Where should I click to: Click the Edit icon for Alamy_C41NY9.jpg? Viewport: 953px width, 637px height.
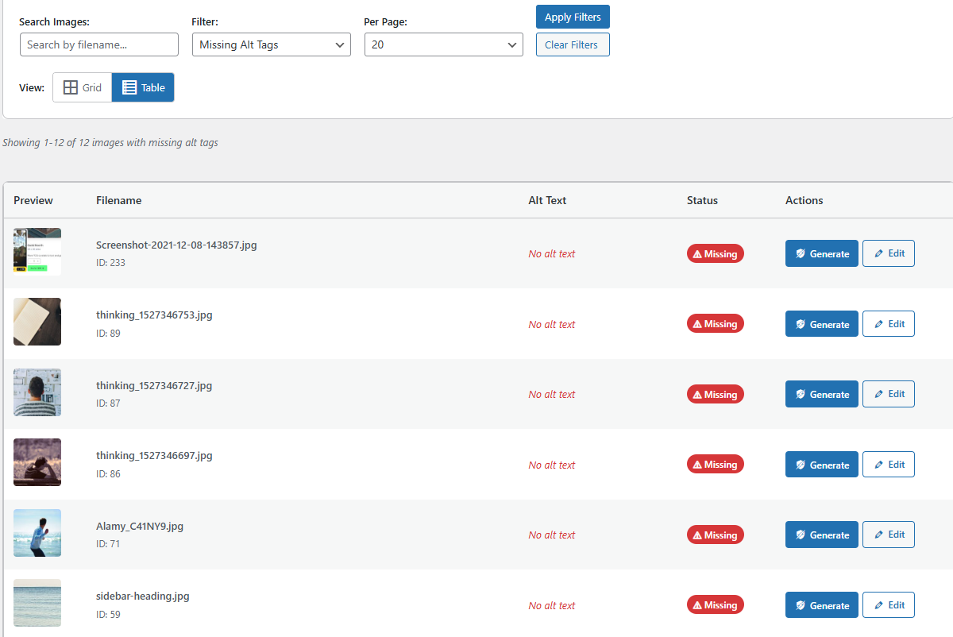[x=877, y=534]
